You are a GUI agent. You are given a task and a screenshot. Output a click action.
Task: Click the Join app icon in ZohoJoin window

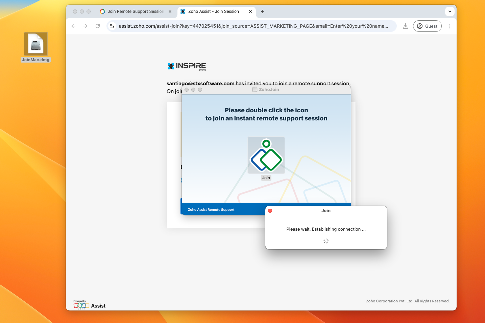pos(266,155)
